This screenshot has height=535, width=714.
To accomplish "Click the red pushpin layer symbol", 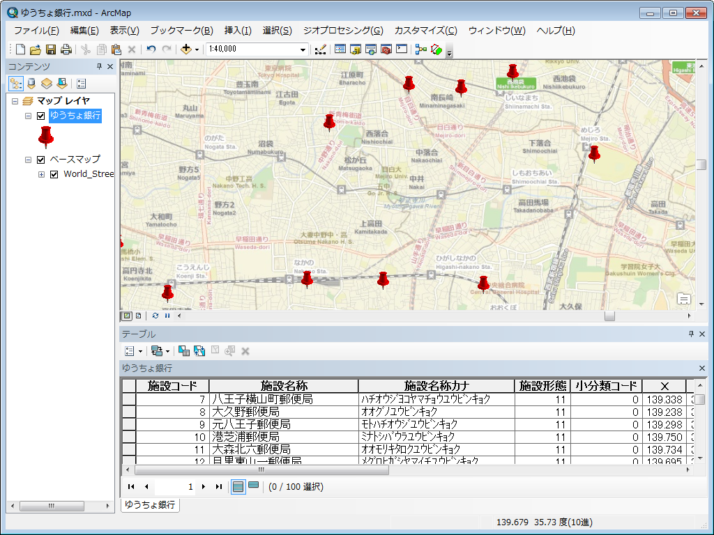I will 46,137.
